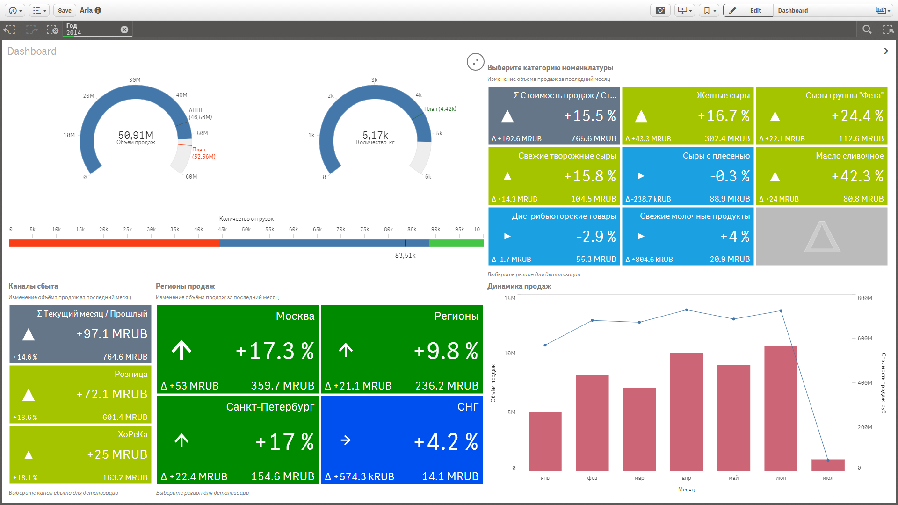Open the selections tool icon
Image resolution: width=898 pixels, height=505 pixels.
(x=888, y=29)
